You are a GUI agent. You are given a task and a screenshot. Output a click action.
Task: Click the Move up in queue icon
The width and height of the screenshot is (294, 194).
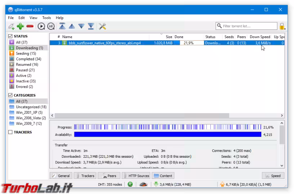72,26
